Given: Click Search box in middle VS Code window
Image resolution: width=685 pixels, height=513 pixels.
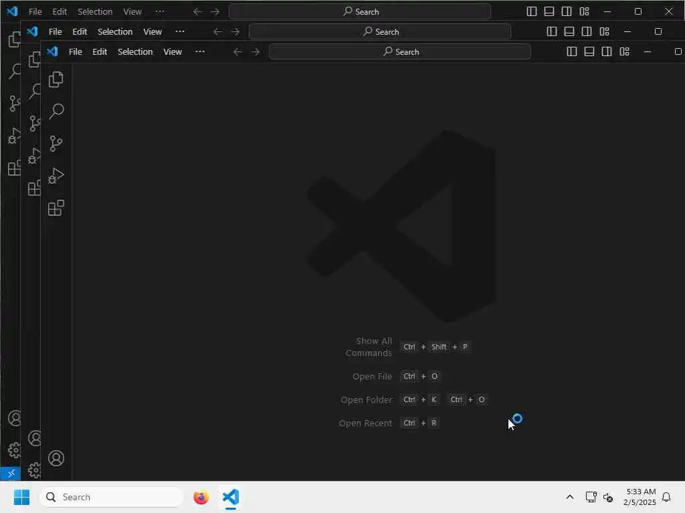Looking at the screenshot, I should click(380, 31).
